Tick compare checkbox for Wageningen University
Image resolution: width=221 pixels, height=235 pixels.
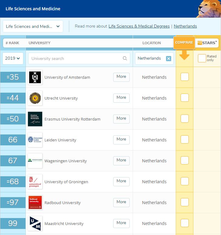coord(185,161)
